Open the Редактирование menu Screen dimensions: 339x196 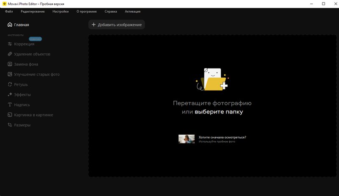point(33,11)
